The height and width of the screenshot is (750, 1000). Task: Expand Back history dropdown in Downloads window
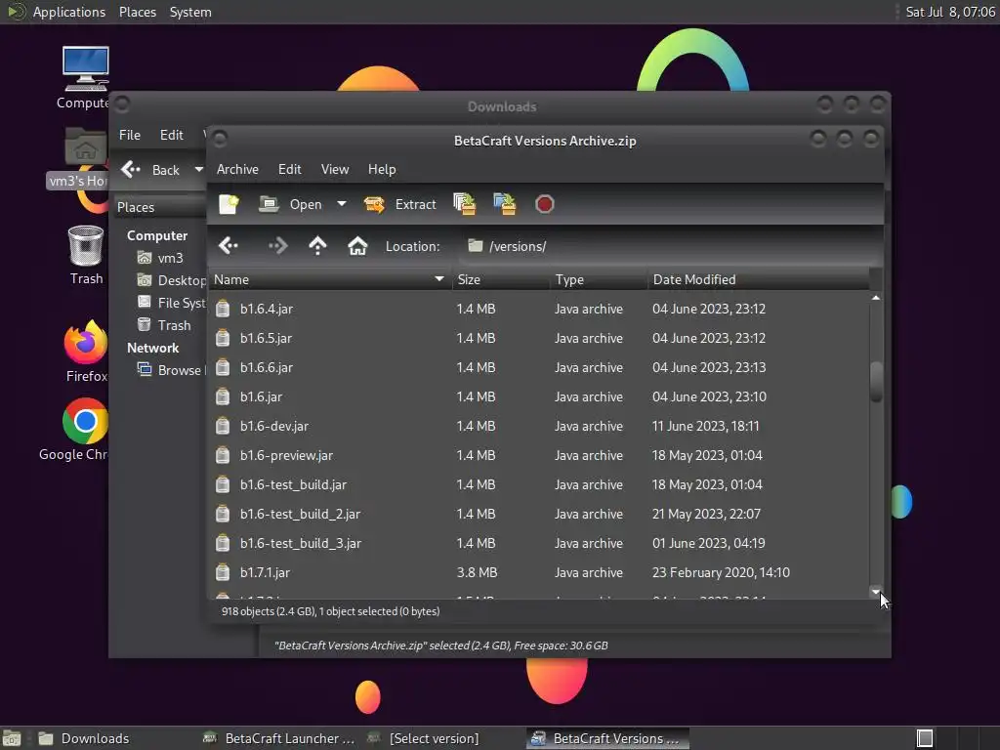[198, 170]
